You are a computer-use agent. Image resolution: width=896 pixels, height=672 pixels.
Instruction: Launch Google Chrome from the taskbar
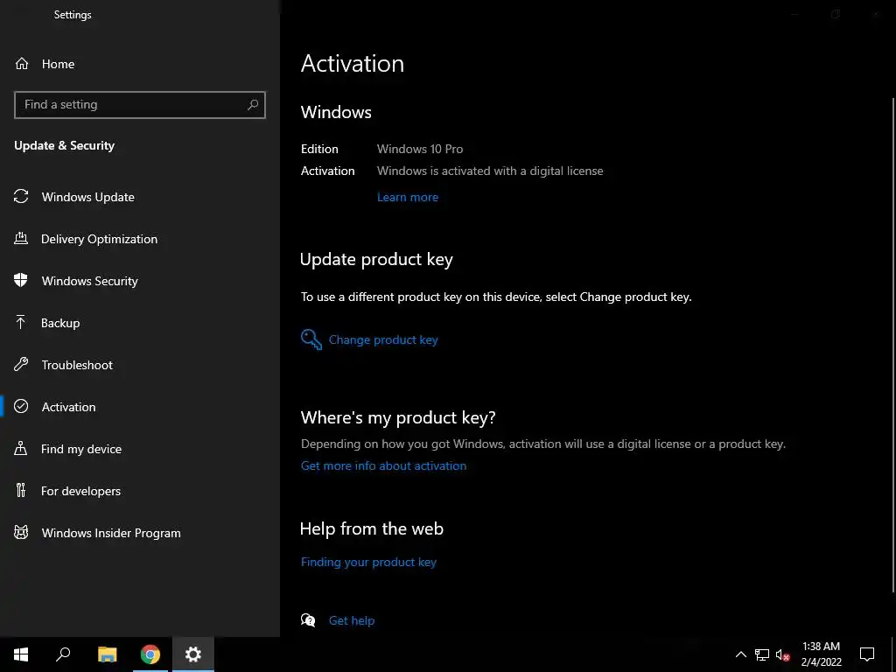[x=150, y=654]
